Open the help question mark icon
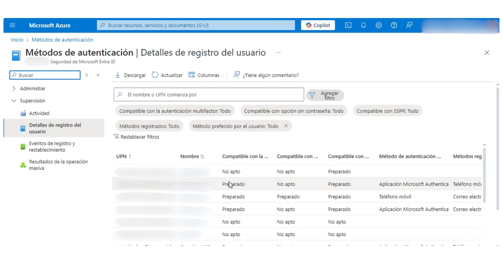 coord(394,25)
